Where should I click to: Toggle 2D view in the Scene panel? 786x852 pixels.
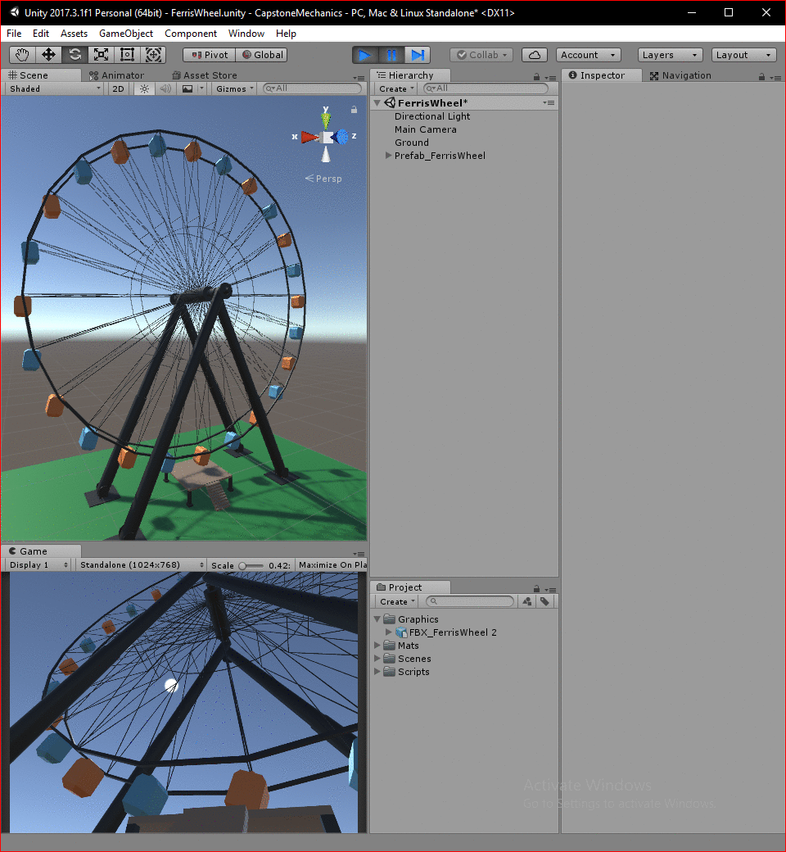click(117, 88)
